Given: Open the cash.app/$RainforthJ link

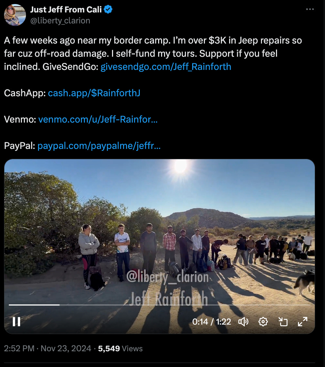Looking at the screenshot, I should [x=94, y=93].
